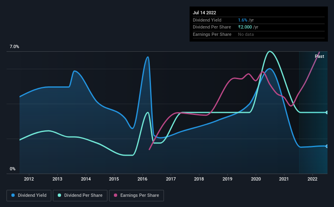This screenshot has width=334, height=207.
Task: Click the No data earnings value
Action: [x=246, y=34]
